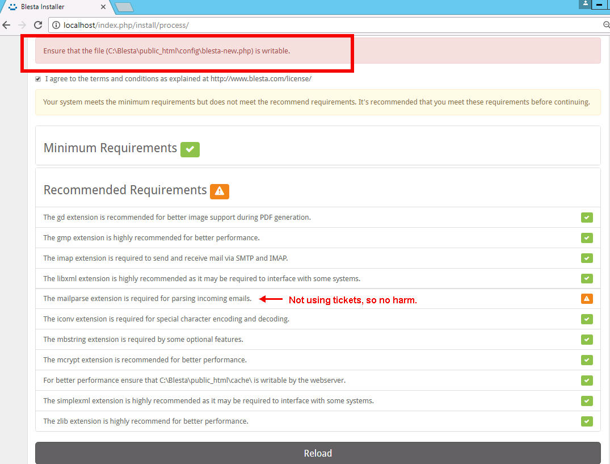Click the mbstring extension requirement text
The width and height of the screenshot is (610, 464).
pos(143,340)
